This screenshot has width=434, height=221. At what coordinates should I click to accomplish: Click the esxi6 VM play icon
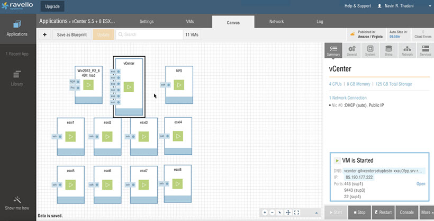[107, 184]
